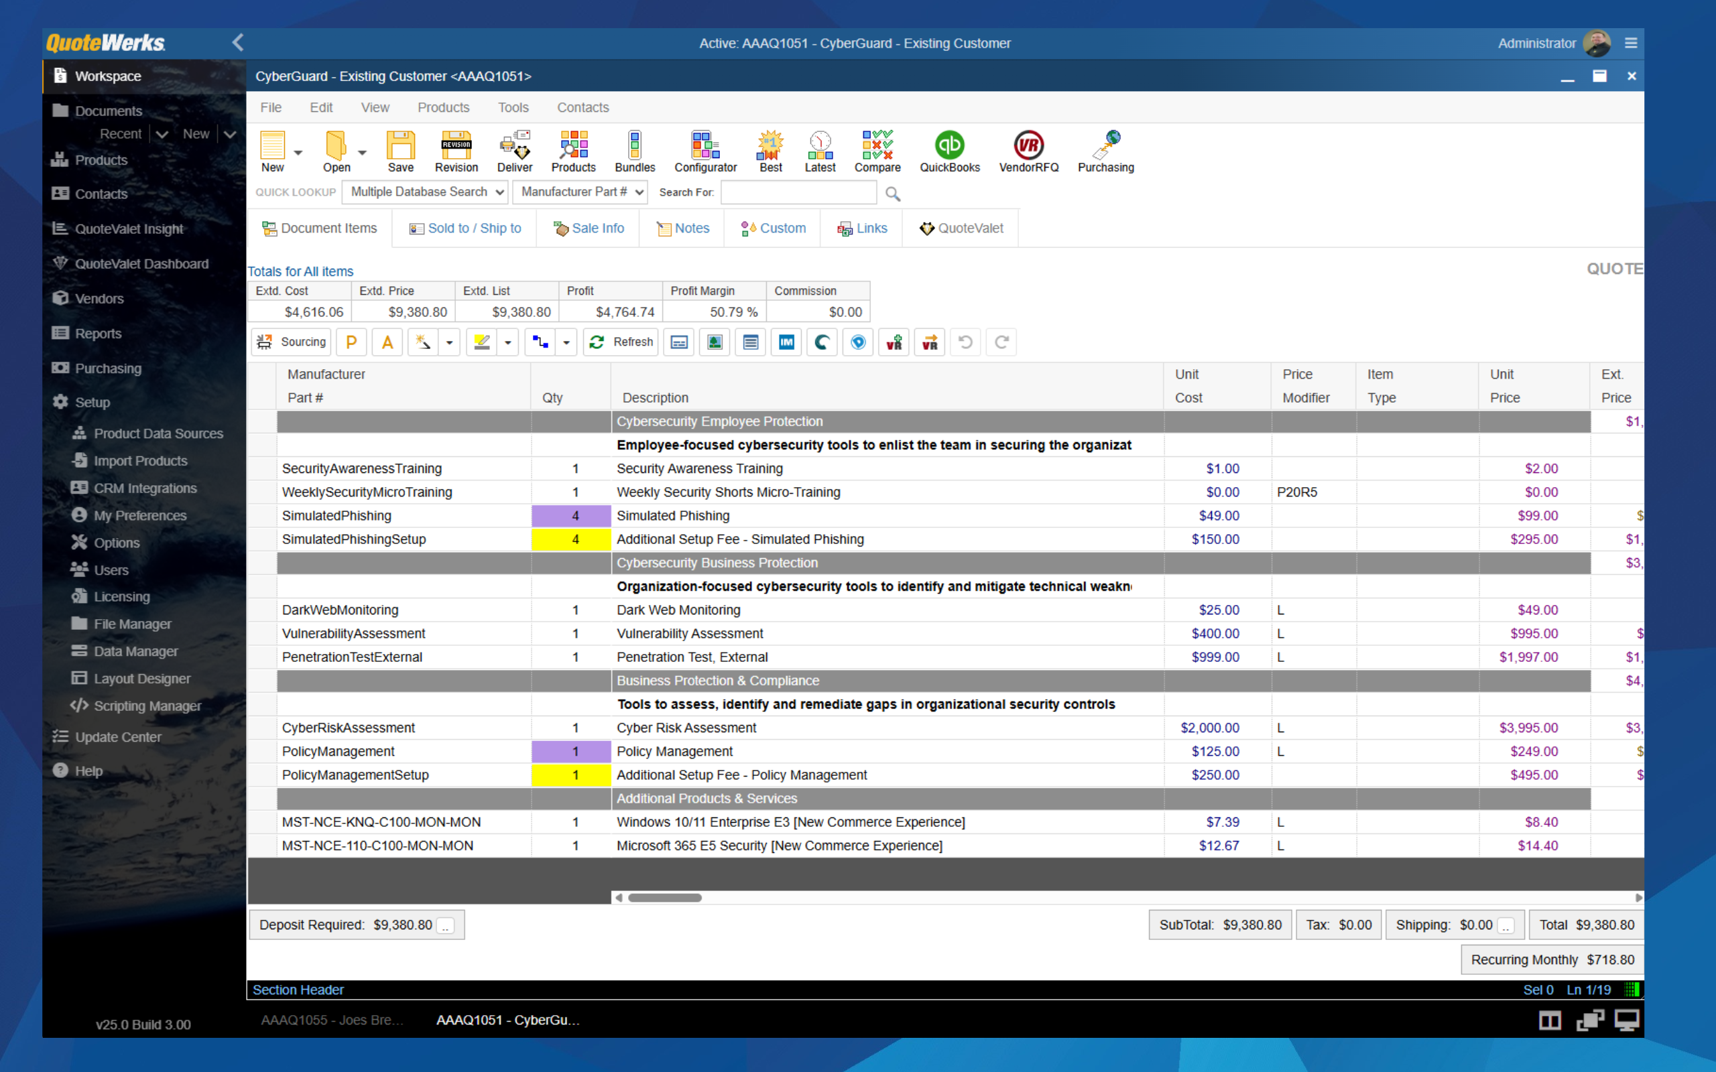Open the Products menu
The width and height of the screenshot is (1716, 1072).
click(x=443, y=107)
